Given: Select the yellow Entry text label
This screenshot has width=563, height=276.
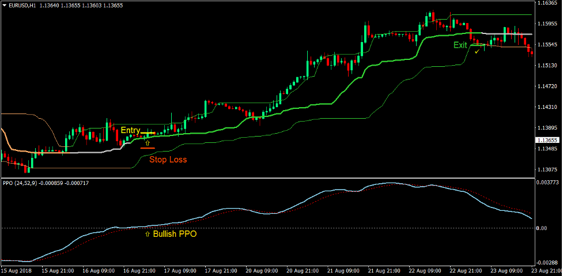Looking at the screenshot, I should point(130,130).
